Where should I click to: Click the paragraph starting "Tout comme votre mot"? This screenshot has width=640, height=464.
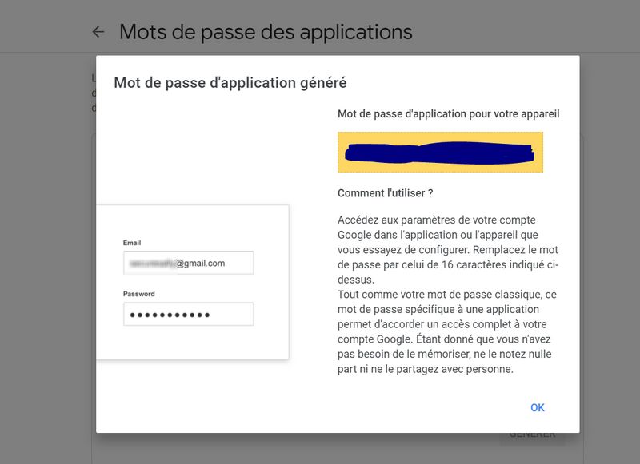click(448, 332)
